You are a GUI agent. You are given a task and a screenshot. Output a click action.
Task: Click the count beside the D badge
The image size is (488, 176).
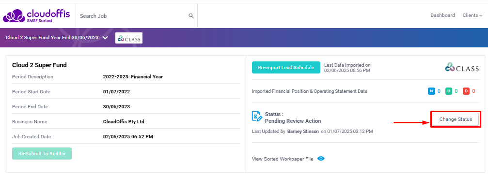coord(473,91)
